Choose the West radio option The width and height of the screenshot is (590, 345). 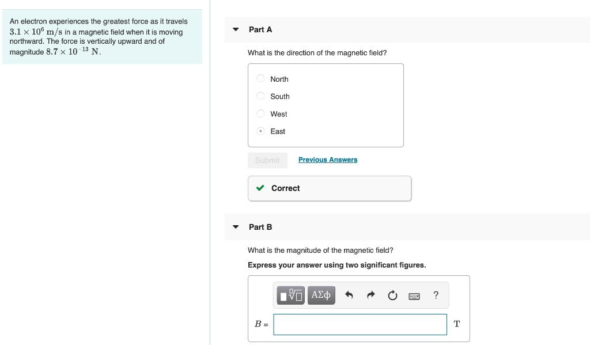coord(261,114)
